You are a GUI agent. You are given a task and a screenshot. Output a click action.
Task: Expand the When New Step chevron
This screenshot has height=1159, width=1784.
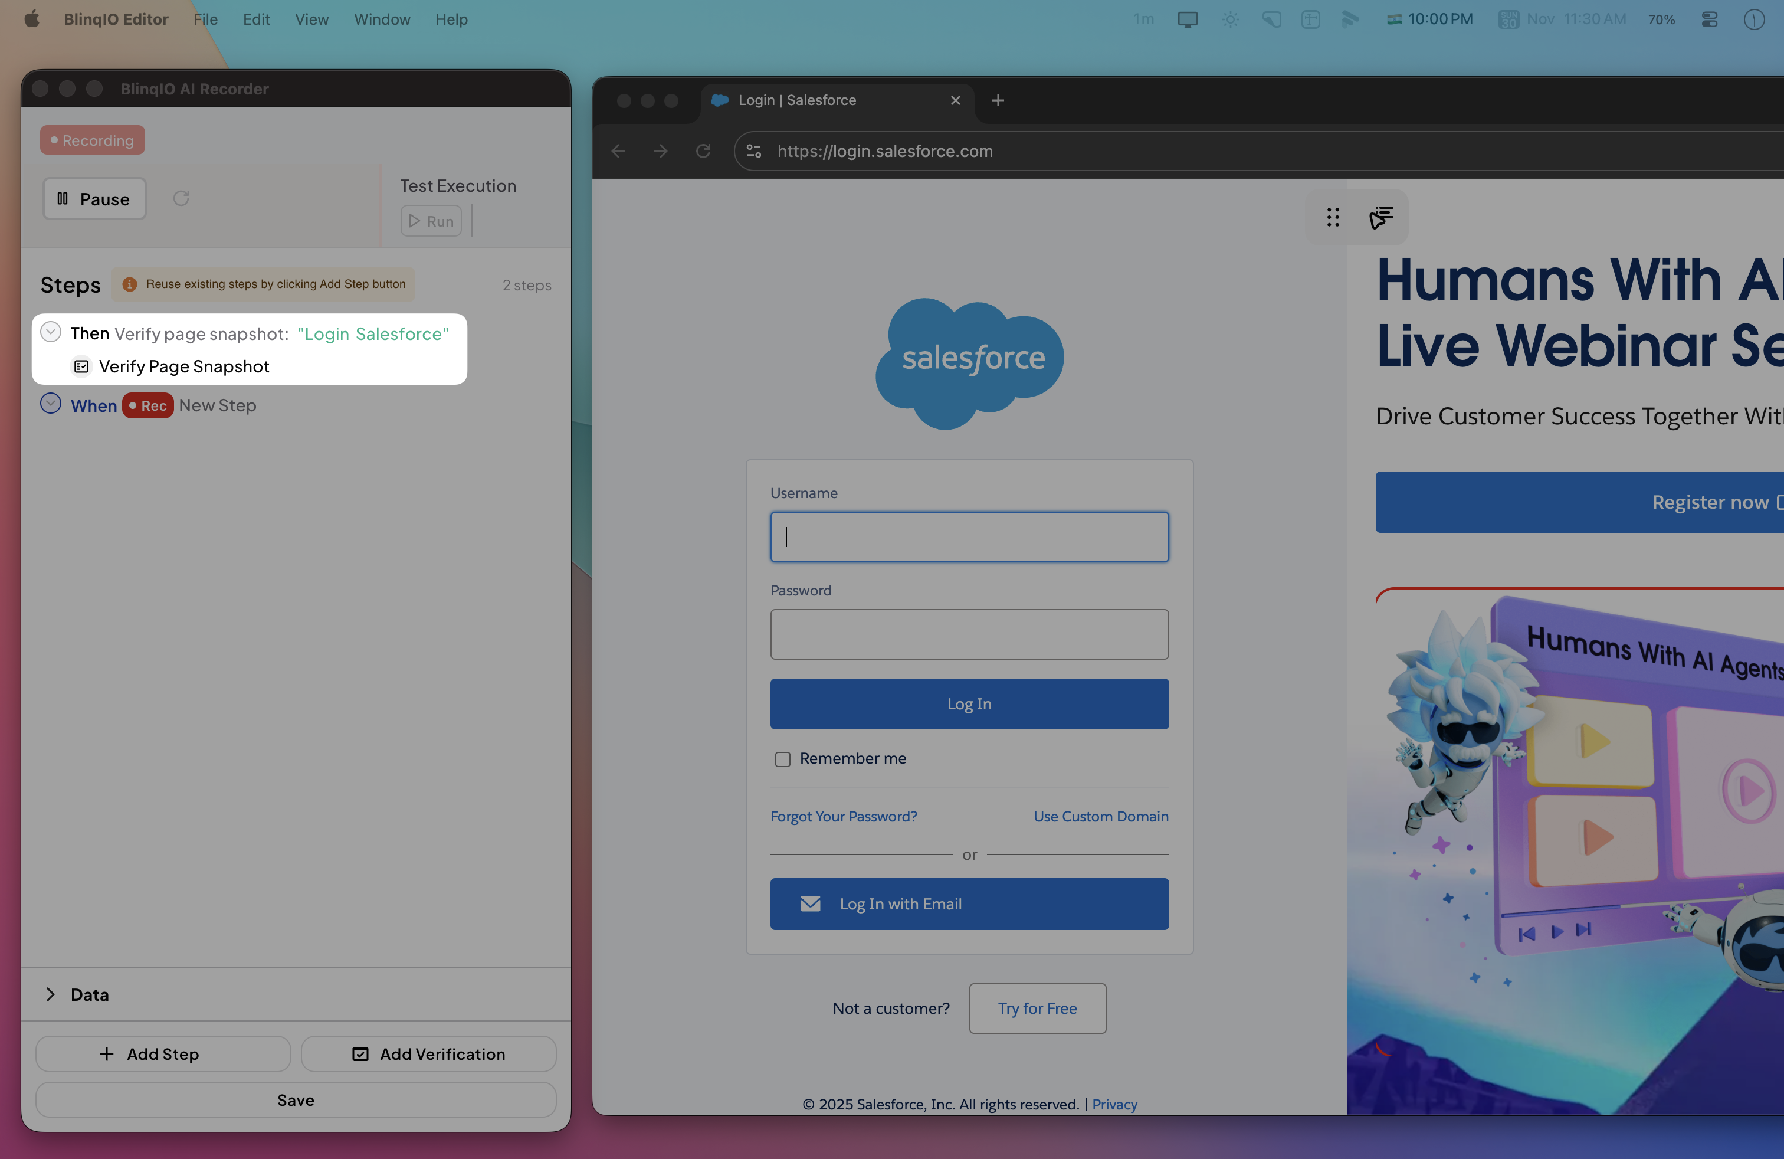50,404
